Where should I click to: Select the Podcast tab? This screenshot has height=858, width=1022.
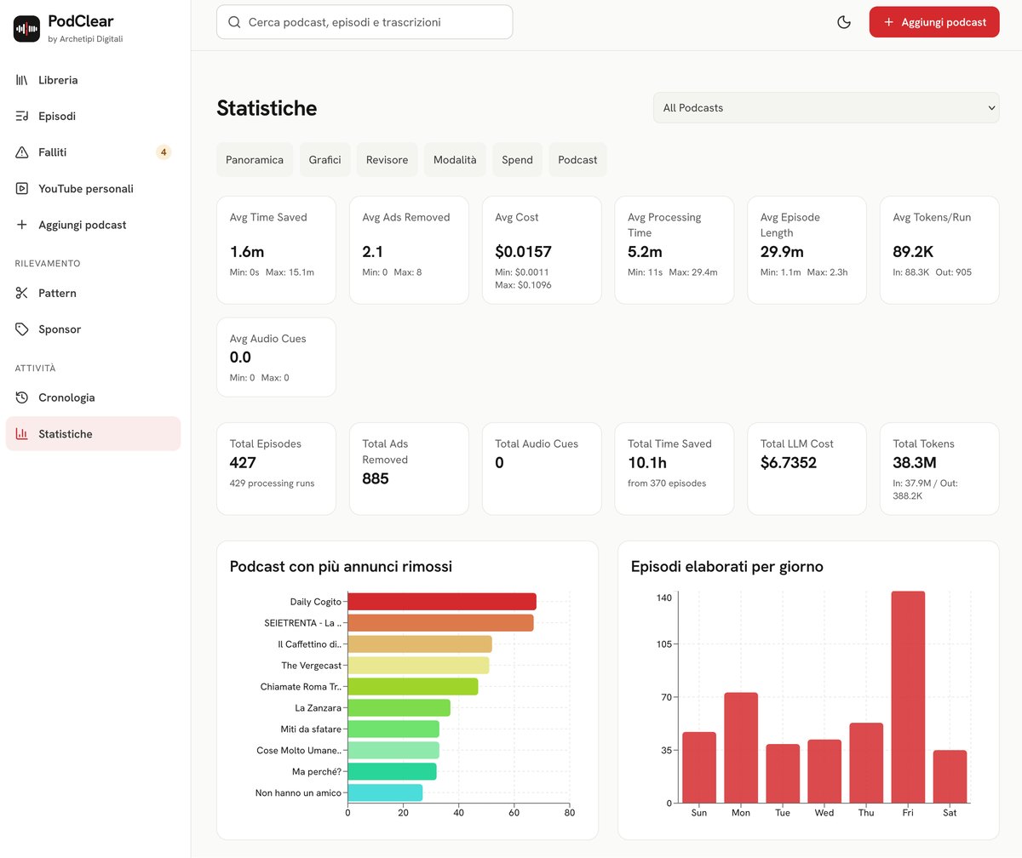(577, 160)
